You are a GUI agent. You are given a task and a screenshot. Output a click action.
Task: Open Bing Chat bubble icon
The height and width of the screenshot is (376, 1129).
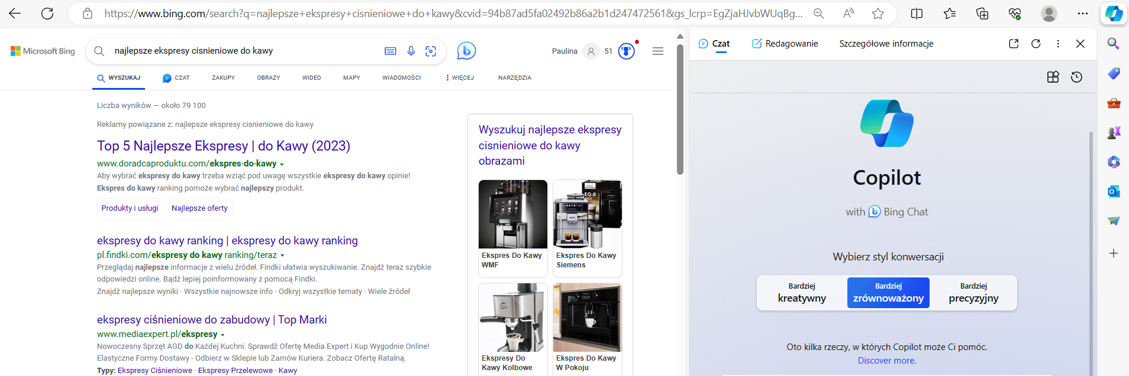(x=466, y=51)
